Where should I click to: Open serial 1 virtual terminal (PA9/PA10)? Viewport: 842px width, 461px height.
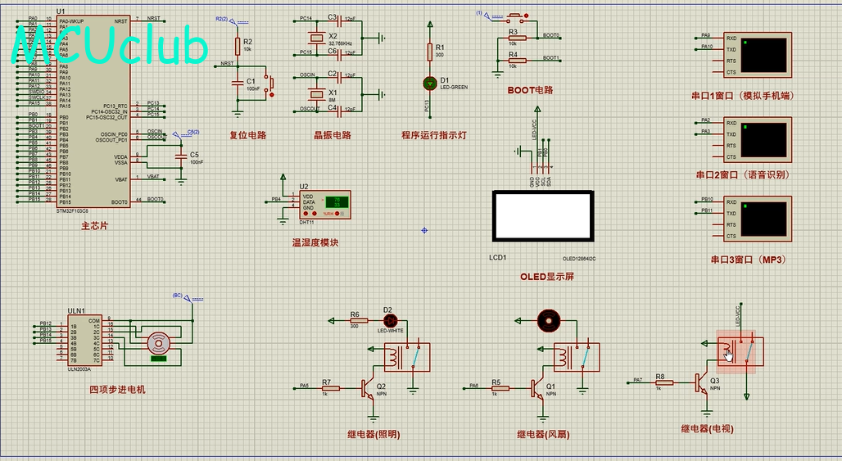coord(757,55)
